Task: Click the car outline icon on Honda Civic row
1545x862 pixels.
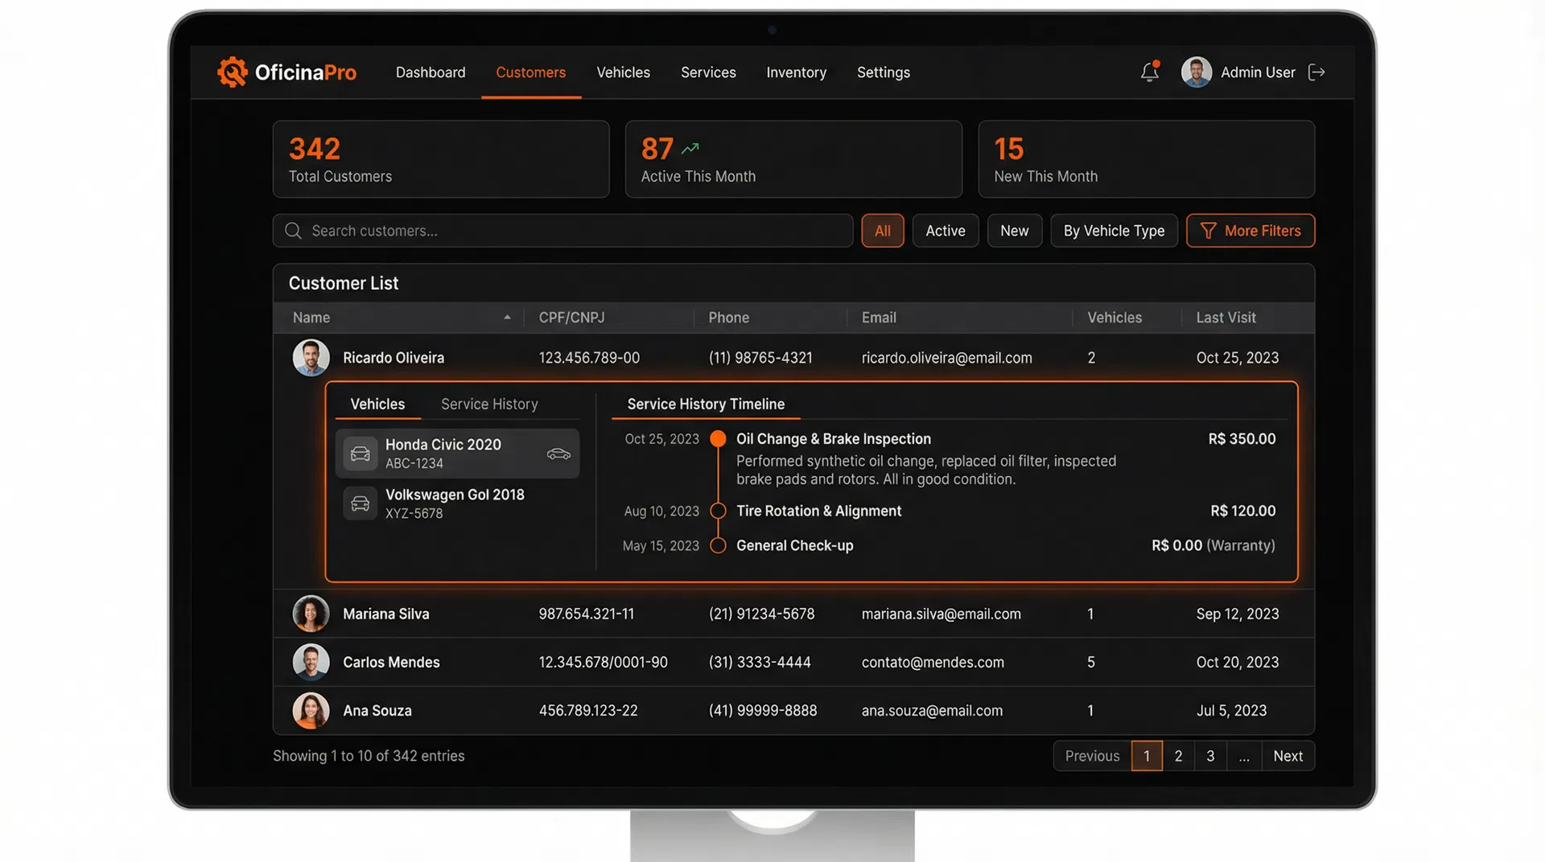Action: [558, 454]
